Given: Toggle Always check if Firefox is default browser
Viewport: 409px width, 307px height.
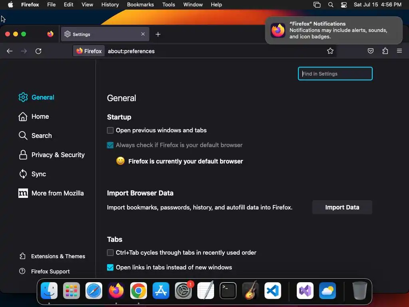Looking at the screenshot, I should (x=110, y=145).
